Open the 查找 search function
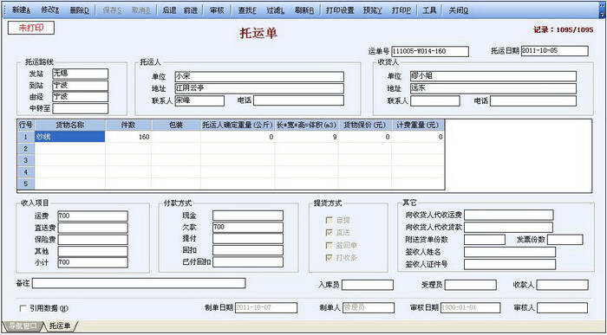This screenshot has height=335, width=607. tap(247, 10)
